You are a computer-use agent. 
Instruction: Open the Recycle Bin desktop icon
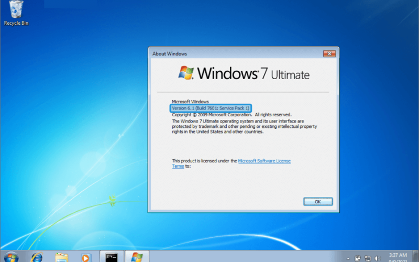tap(16, 14)
